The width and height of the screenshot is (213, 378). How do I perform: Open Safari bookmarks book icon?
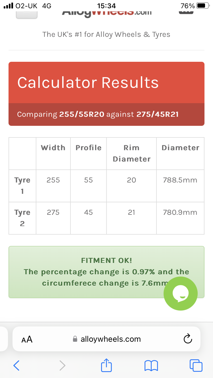pyautogui.click(x=151, y=366)
